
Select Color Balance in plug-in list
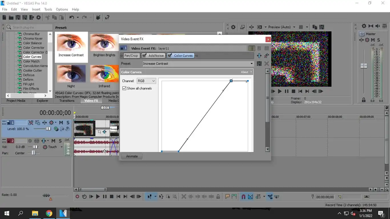32,43
